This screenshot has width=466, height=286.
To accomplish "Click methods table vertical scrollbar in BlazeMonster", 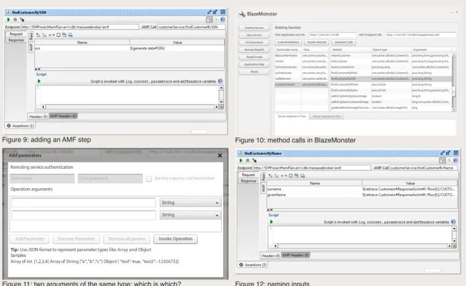I will coord(454,83).
